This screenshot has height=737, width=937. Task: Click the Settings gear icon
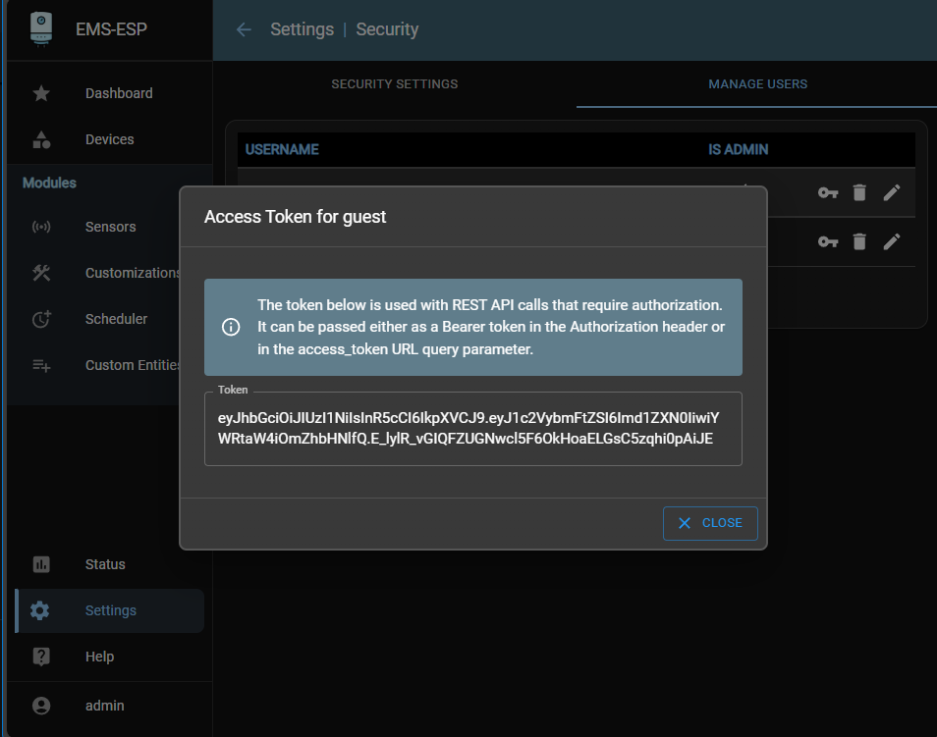(40, 610)
